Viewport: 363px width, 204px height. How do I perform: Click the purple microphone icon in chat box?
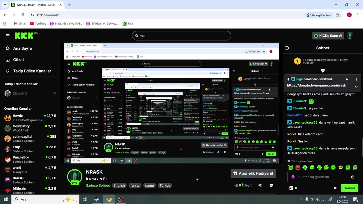pos(293,177)
